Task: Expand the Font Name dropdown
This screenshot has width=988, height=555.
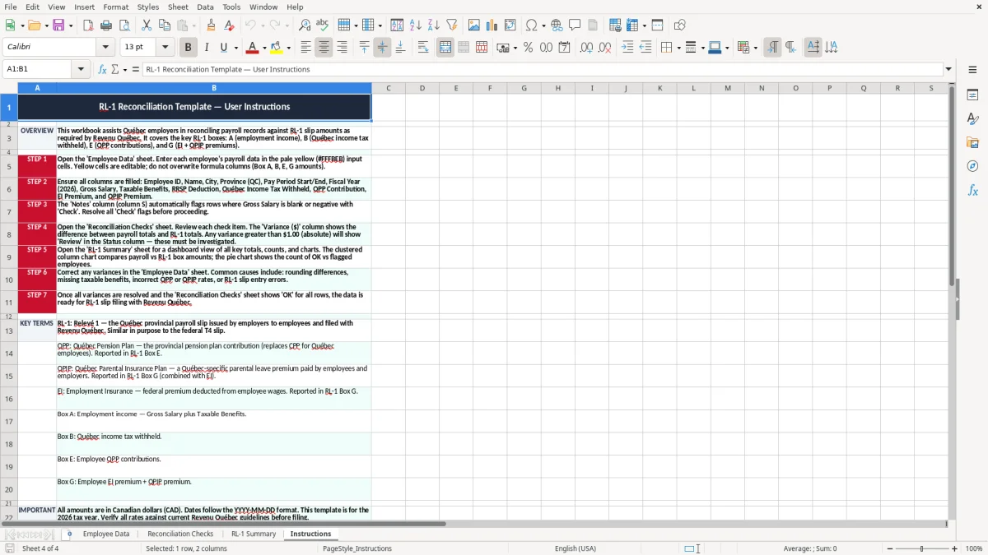Action: click(x=105, y=47)
